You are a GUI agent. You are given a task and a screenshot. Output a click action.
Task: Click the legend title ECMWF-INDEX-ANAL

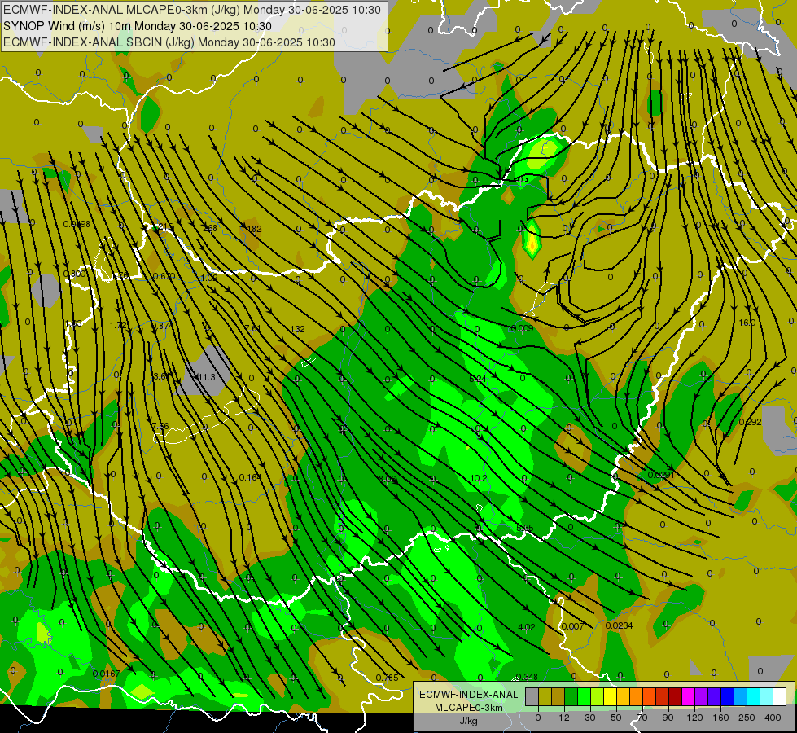click(x=469, y=695)
